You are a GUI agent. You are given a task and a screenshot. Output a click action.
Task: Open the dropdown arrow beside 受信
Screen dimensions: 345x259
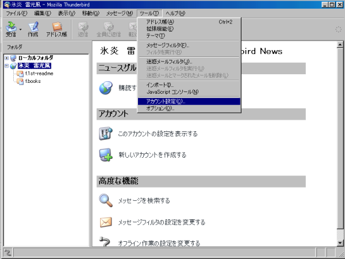tap(21, 29)
